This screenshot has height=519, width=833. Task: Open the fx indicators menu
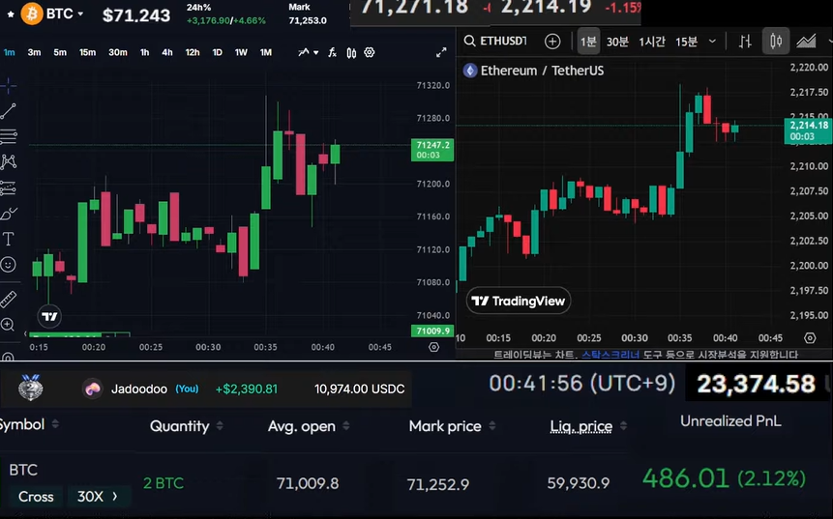click(332, 52)
